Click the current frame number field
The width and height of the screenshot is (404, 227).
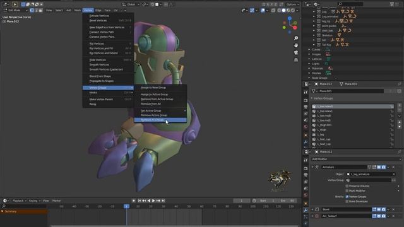pyautogui.click(x=242, y=201)
